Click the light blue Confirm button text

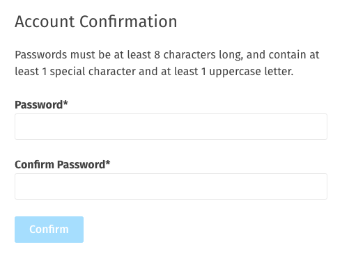click(x=49, y=230)
